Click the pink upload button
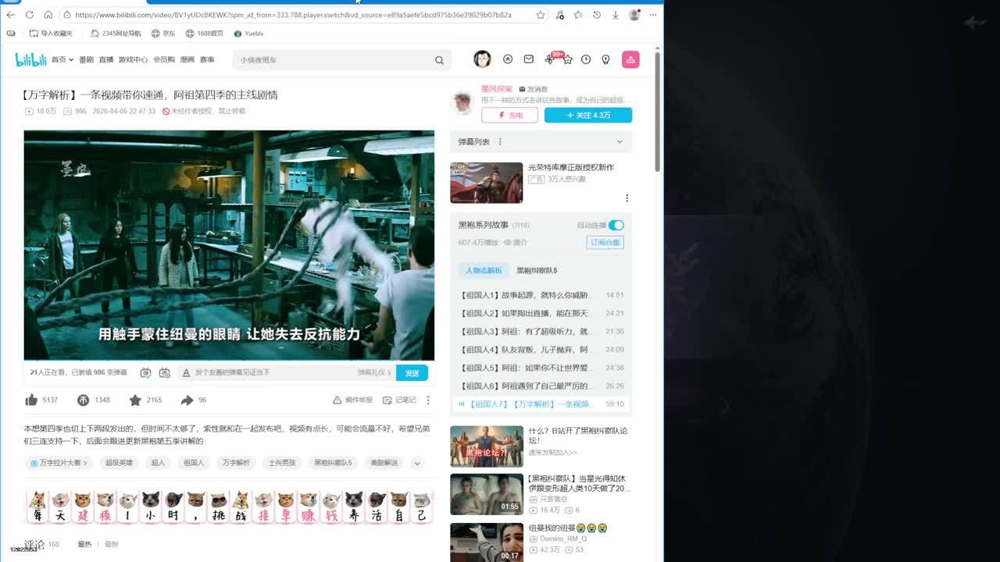Screen dimensions: 1000x562 coord(630,59)
